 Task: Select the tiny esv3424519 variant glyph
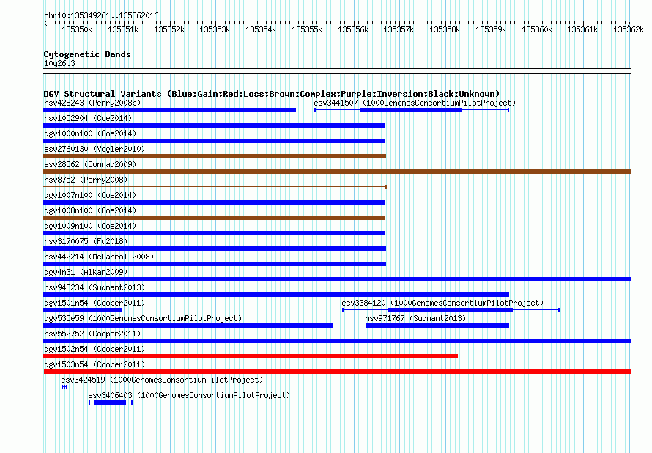click(x=64, y=387)
